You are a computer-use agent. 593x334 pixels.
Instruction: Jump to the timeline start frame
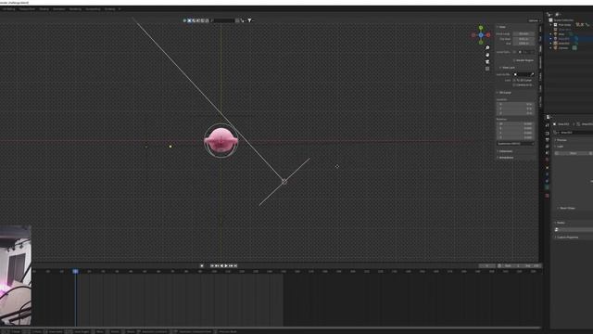[x=212, y=266]
